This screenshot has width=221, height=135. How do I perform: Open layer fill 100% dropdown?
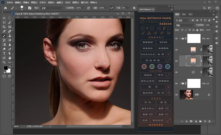pos(213,30)
